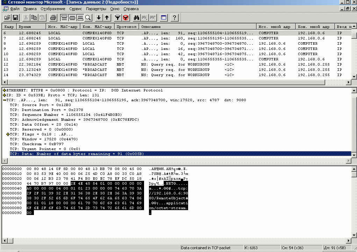Toggle the hex pane view button
Viewport: 357px width, 252px height.
coord(80,18)
